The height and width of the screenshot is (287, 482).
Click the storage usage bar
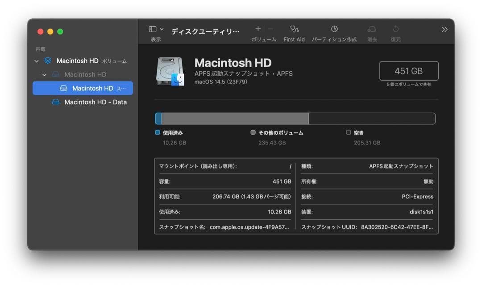295,118
